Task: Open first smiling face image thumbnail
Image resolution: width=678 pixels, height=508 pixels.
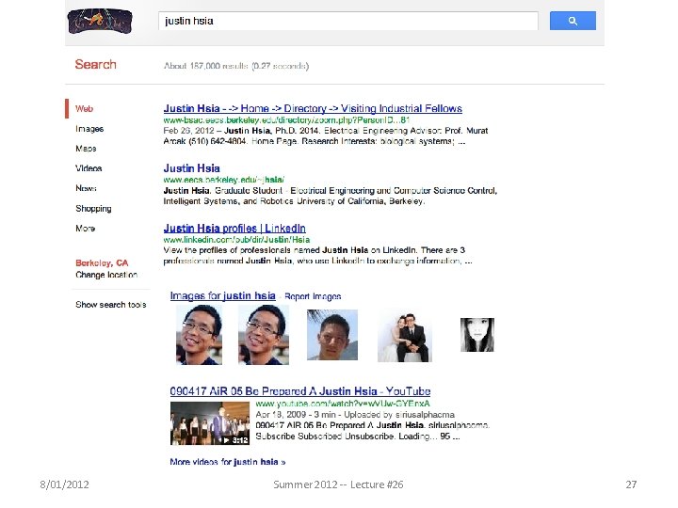Action: [x=199, y=335]
